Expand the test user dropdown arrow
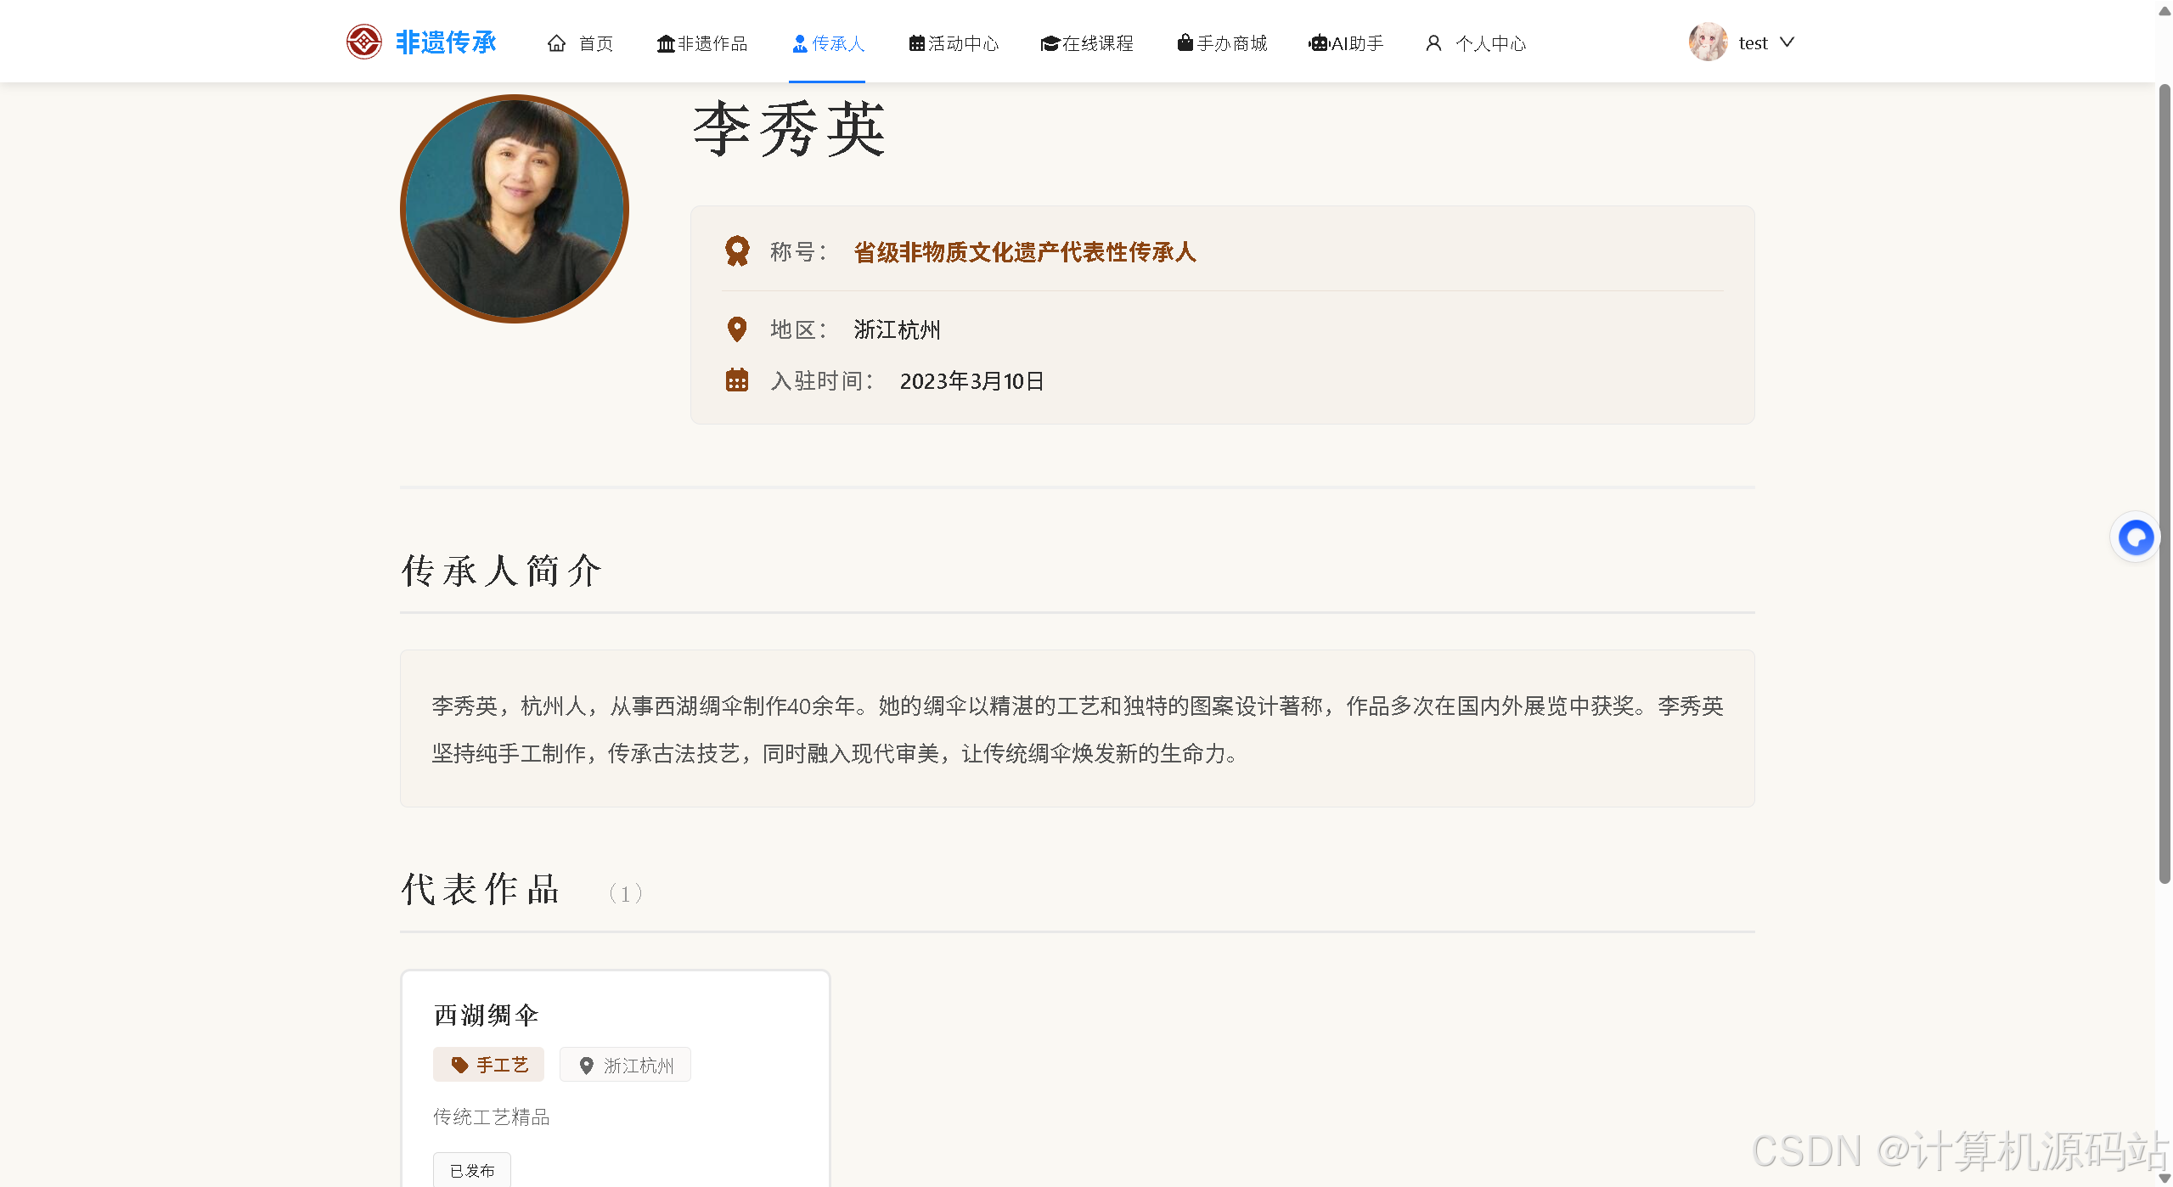This screenshot has width=2173, height=1187. (1787, 42)
